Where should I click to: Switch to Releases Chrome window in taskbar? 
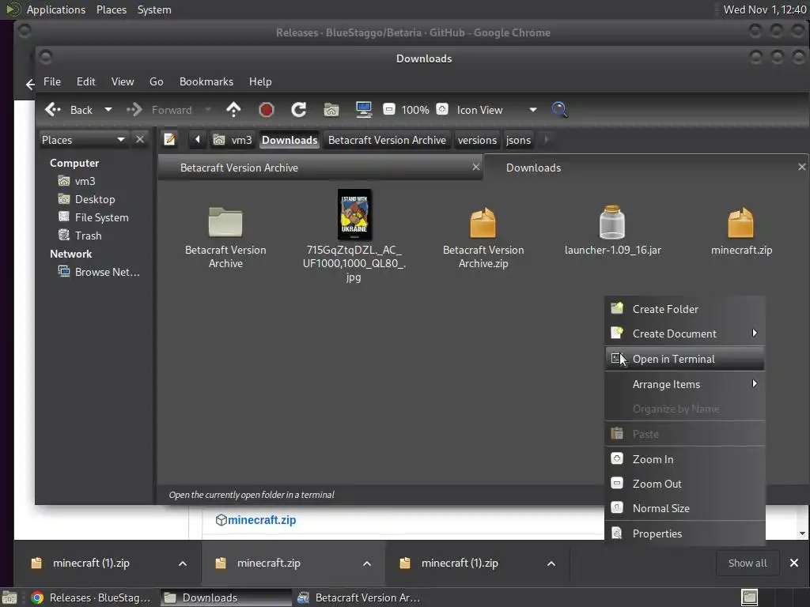(91, 598)
